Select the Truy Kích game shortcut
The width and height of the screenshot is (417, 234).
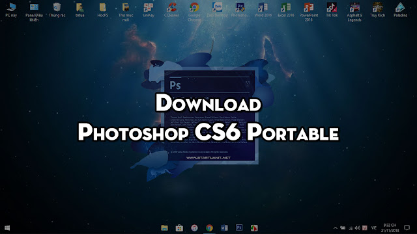tap(377, 10)
